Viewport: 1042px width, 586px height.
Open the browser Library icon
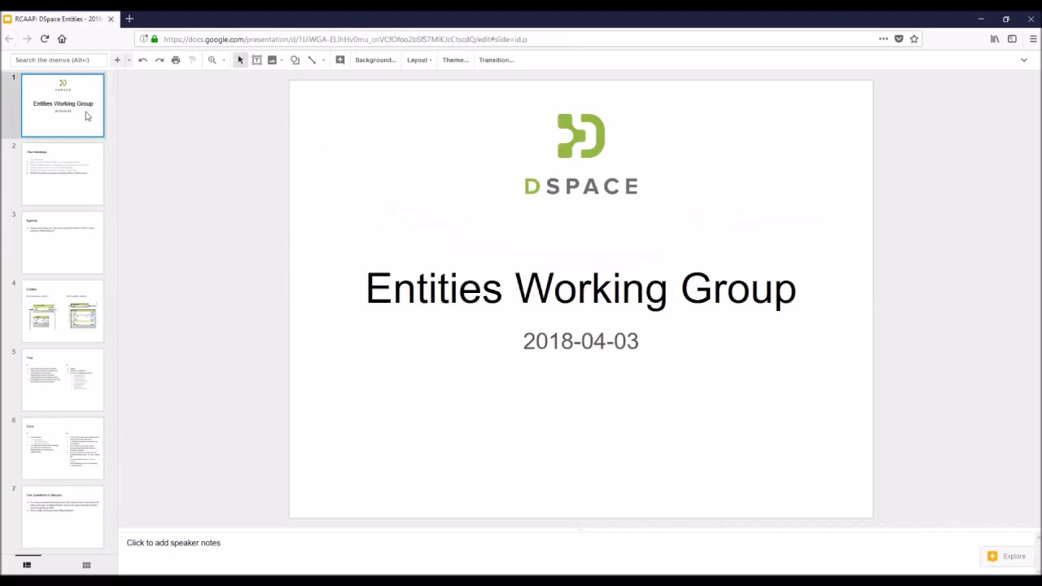[995, 39]
